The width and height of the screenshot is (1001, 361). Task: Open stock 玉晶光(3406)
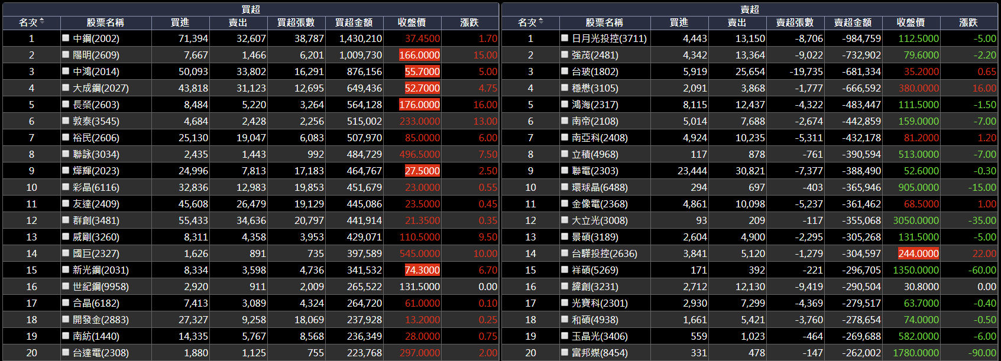coord(600,336)
